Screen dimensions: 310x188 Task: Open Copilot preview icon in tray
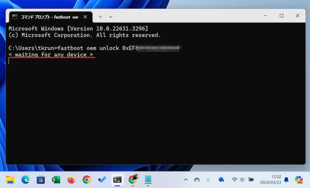tap(298, 179)
